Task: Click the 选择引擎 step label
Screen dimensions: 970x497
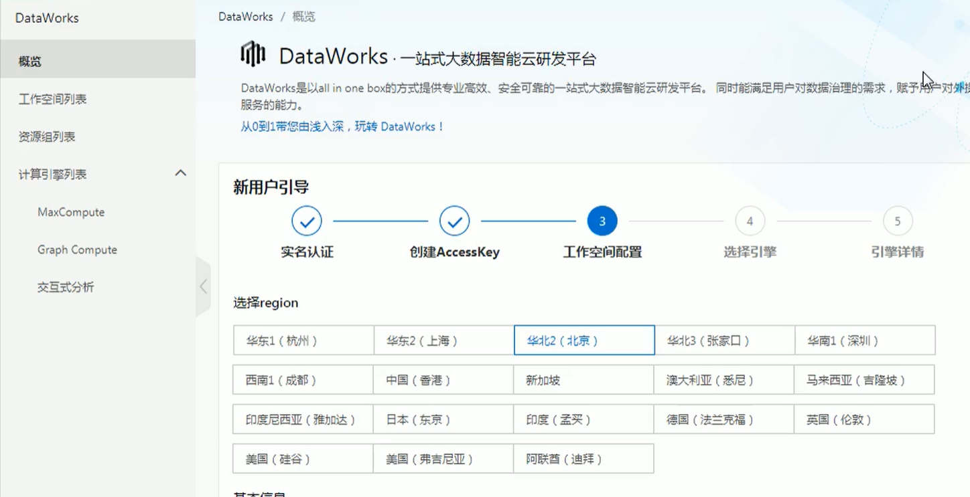Action: [750, 252]
